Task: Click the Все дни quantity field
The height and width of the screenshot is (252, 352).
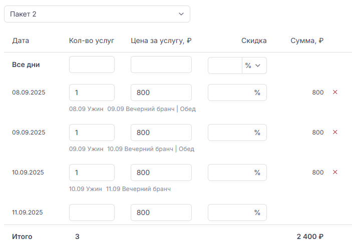Action: coord(92,65)
